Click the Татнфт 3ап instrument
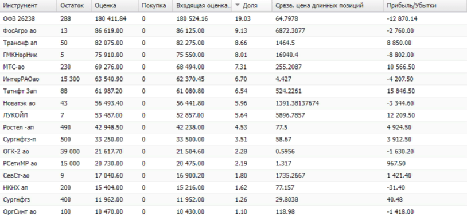Image resolution: width=467 pixels, height=216 pixels. tap(20, 91)
